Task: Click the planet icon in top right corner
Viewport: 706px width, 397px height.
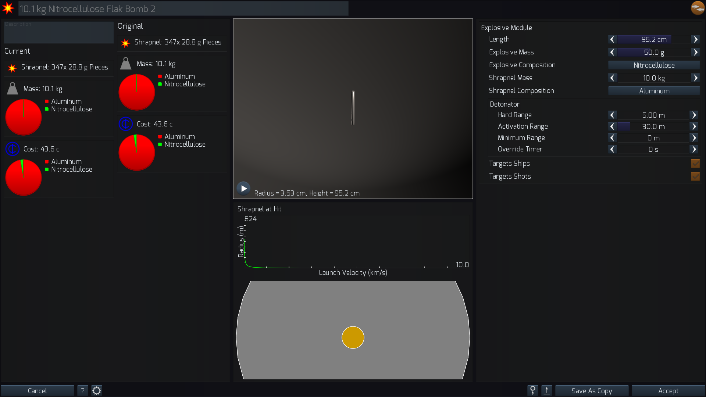Action: click(698, 8)
